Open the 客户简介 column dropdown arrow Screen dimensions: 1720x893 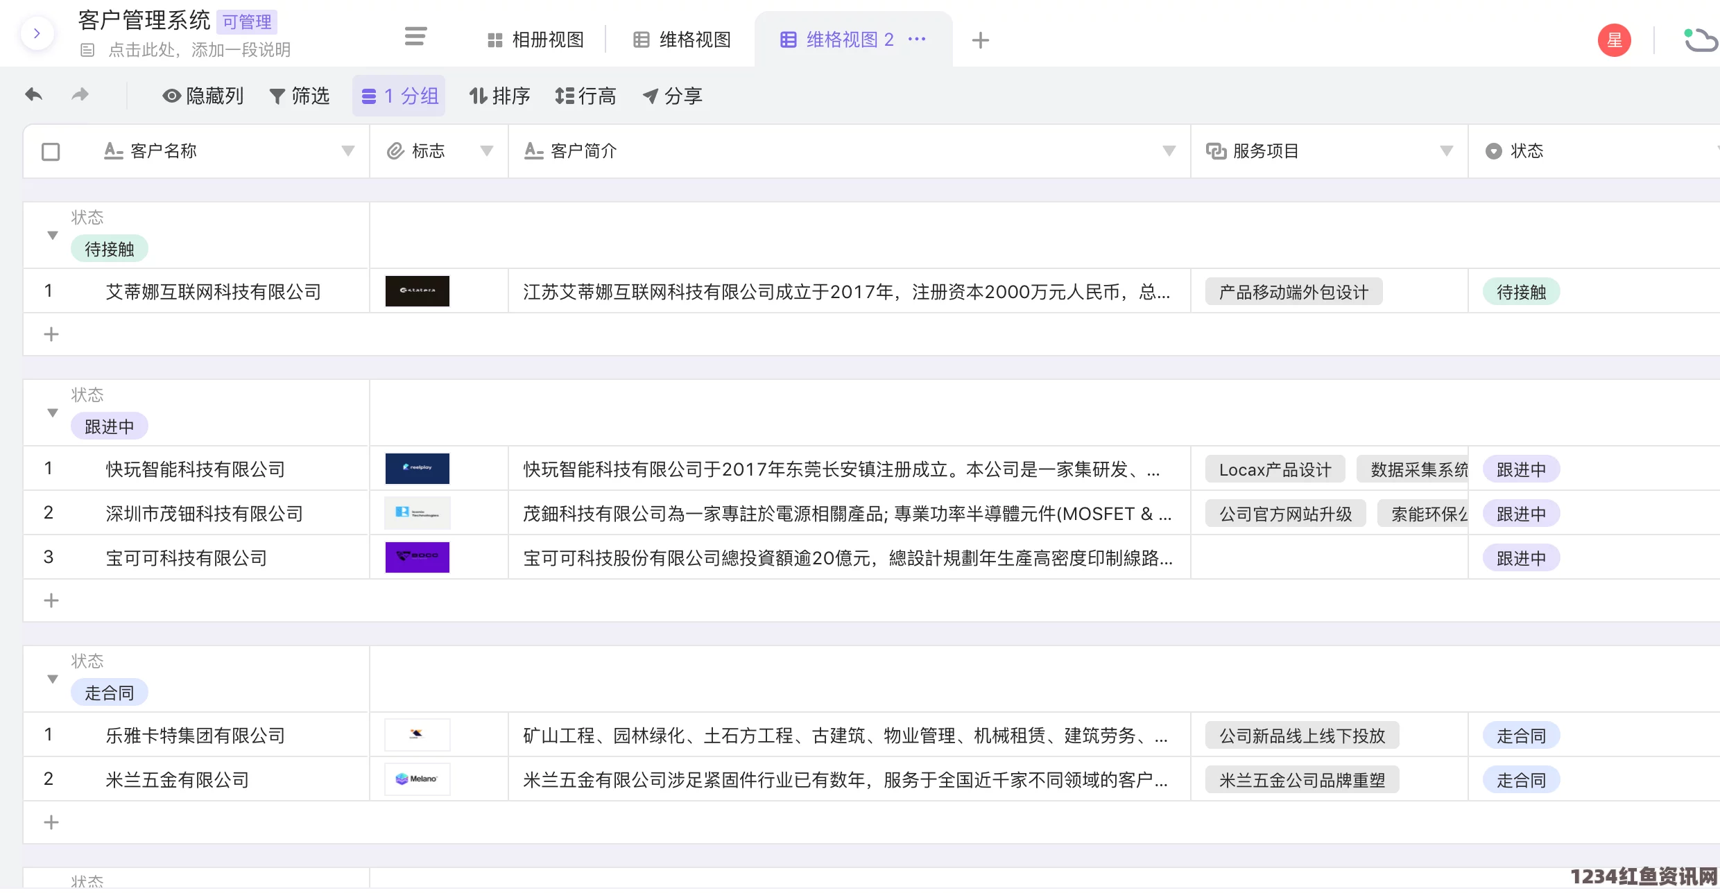click(1169, 151)
